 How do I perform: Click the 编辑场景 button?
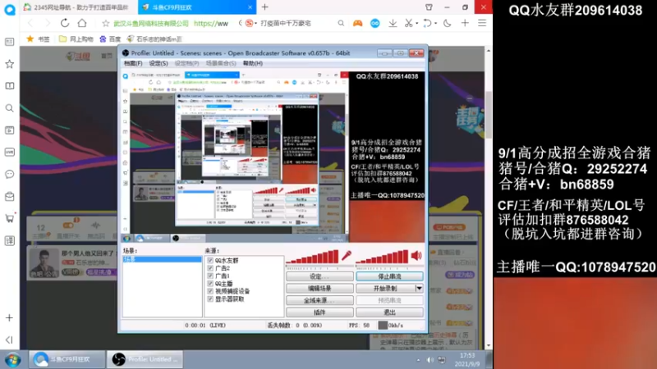point(319,289)
